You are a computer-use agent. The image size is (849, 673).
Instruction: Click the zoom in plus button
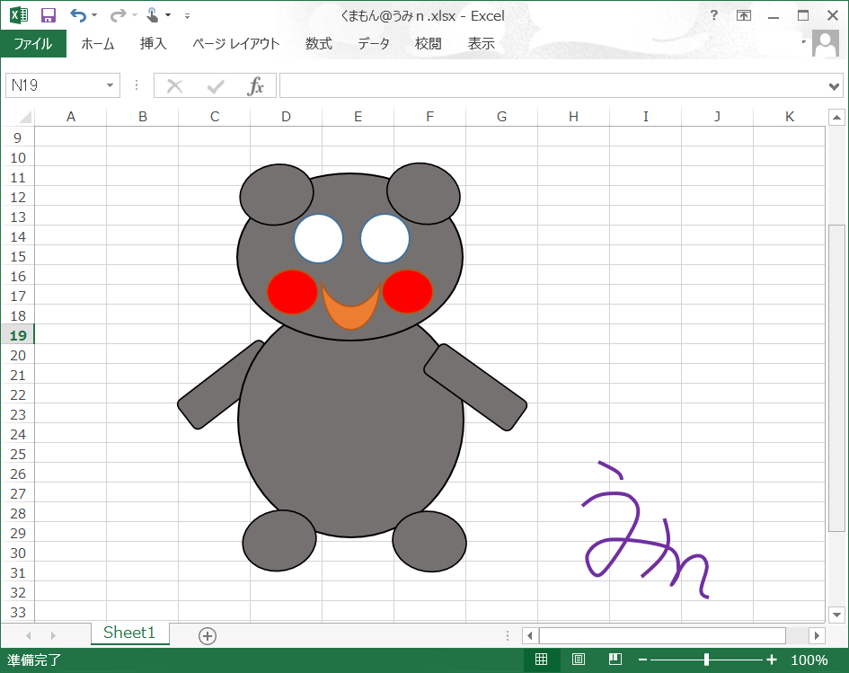point(772,660)
